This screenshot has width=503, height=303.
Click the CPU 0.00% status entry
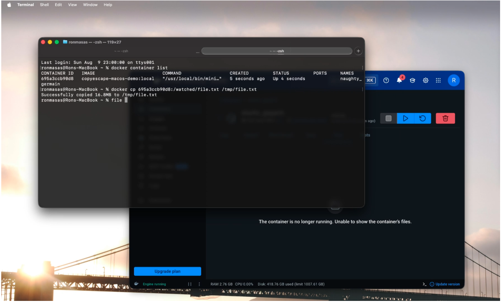pyautogui.click(x=245, y=284)
